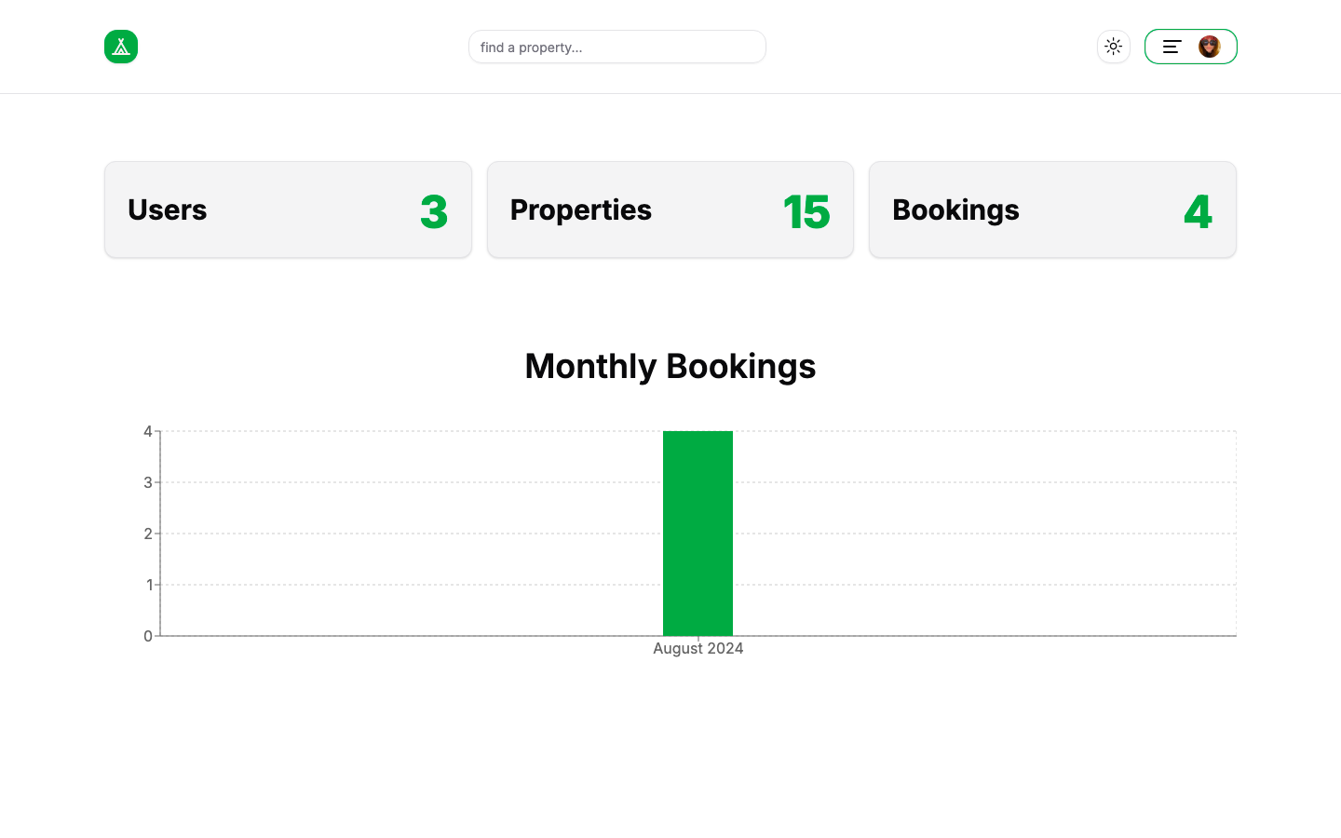Select the Properties stat card
1341x838 pixels.
(670, 209)
